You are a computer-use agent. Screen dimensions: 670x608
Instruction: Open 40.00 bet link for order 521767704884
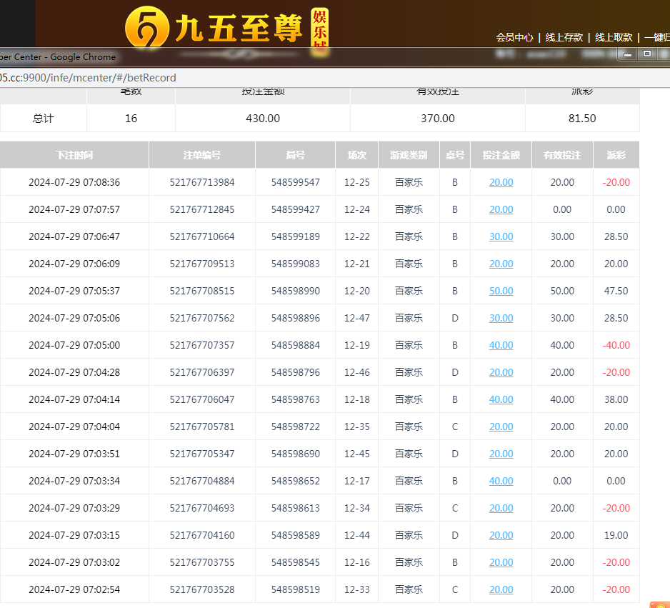[501, 481]
